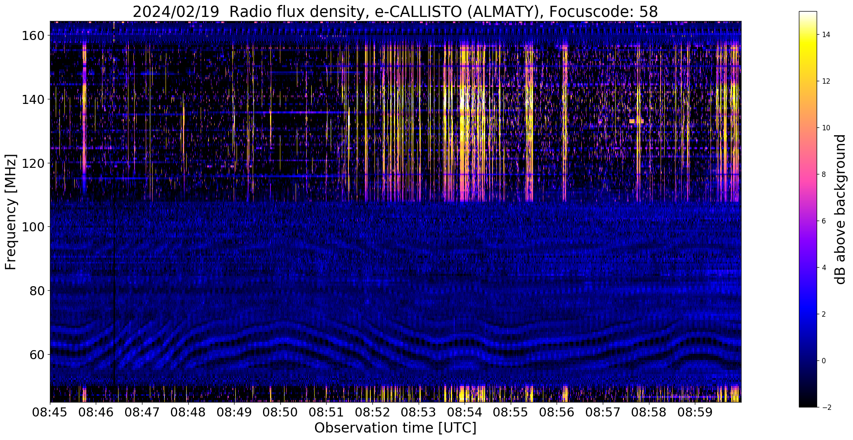Click the 08:45 time tick label
This screenshot has height=440, width=853.
coord(50,413)
